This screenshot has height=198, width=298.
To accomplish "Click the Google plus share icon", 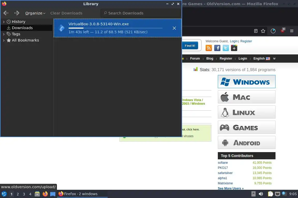I will click(x=234, y=48).
